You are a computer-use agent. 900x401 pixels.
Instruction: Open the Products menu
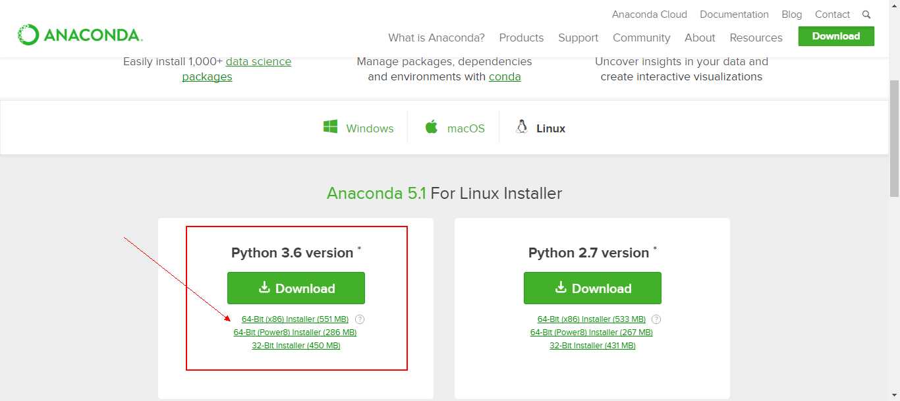point(521,38)
